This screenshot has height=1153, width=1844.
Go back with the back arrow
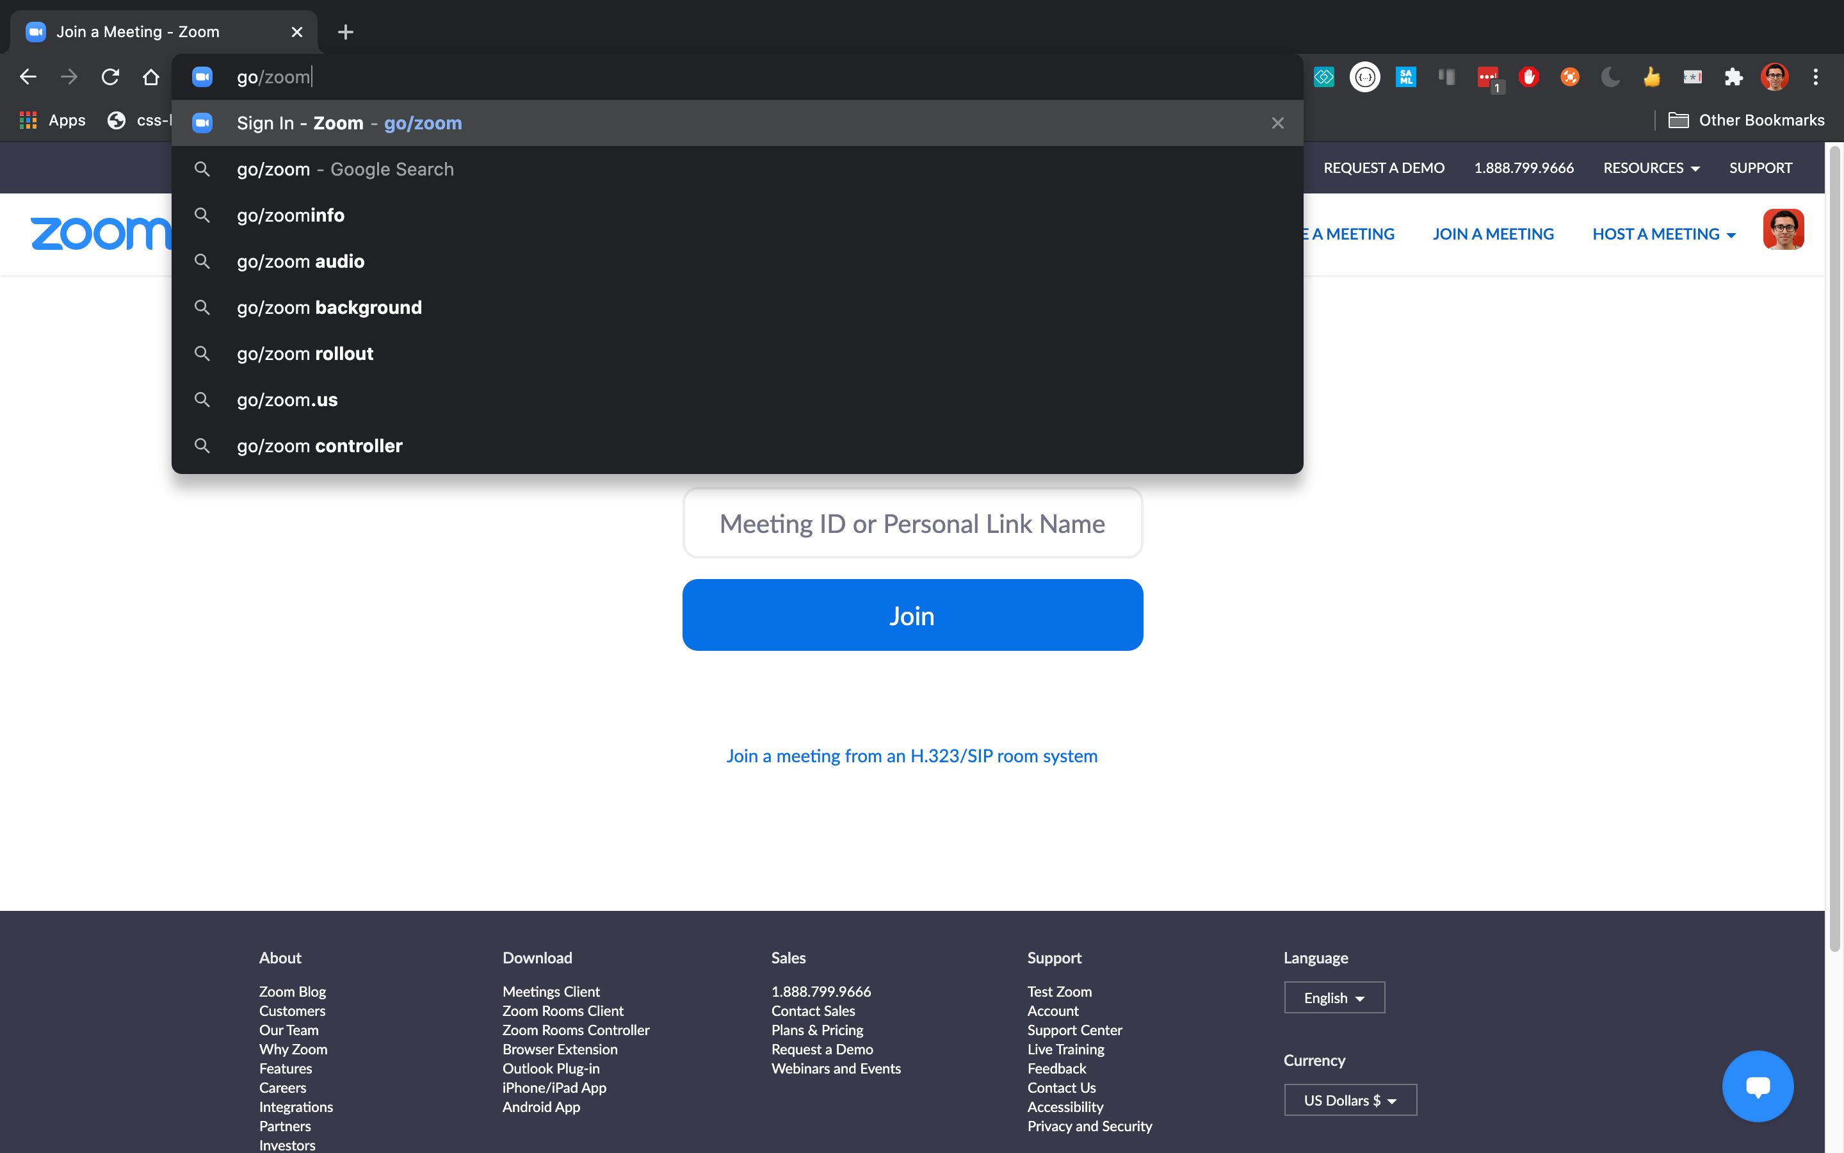tap(28, 77)
